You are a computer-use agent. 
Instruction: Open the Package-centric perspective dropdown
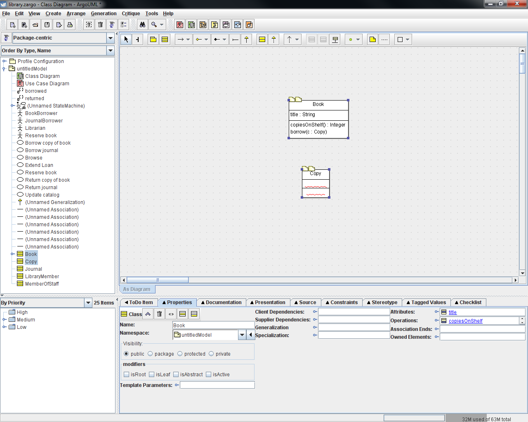point(111,38)
